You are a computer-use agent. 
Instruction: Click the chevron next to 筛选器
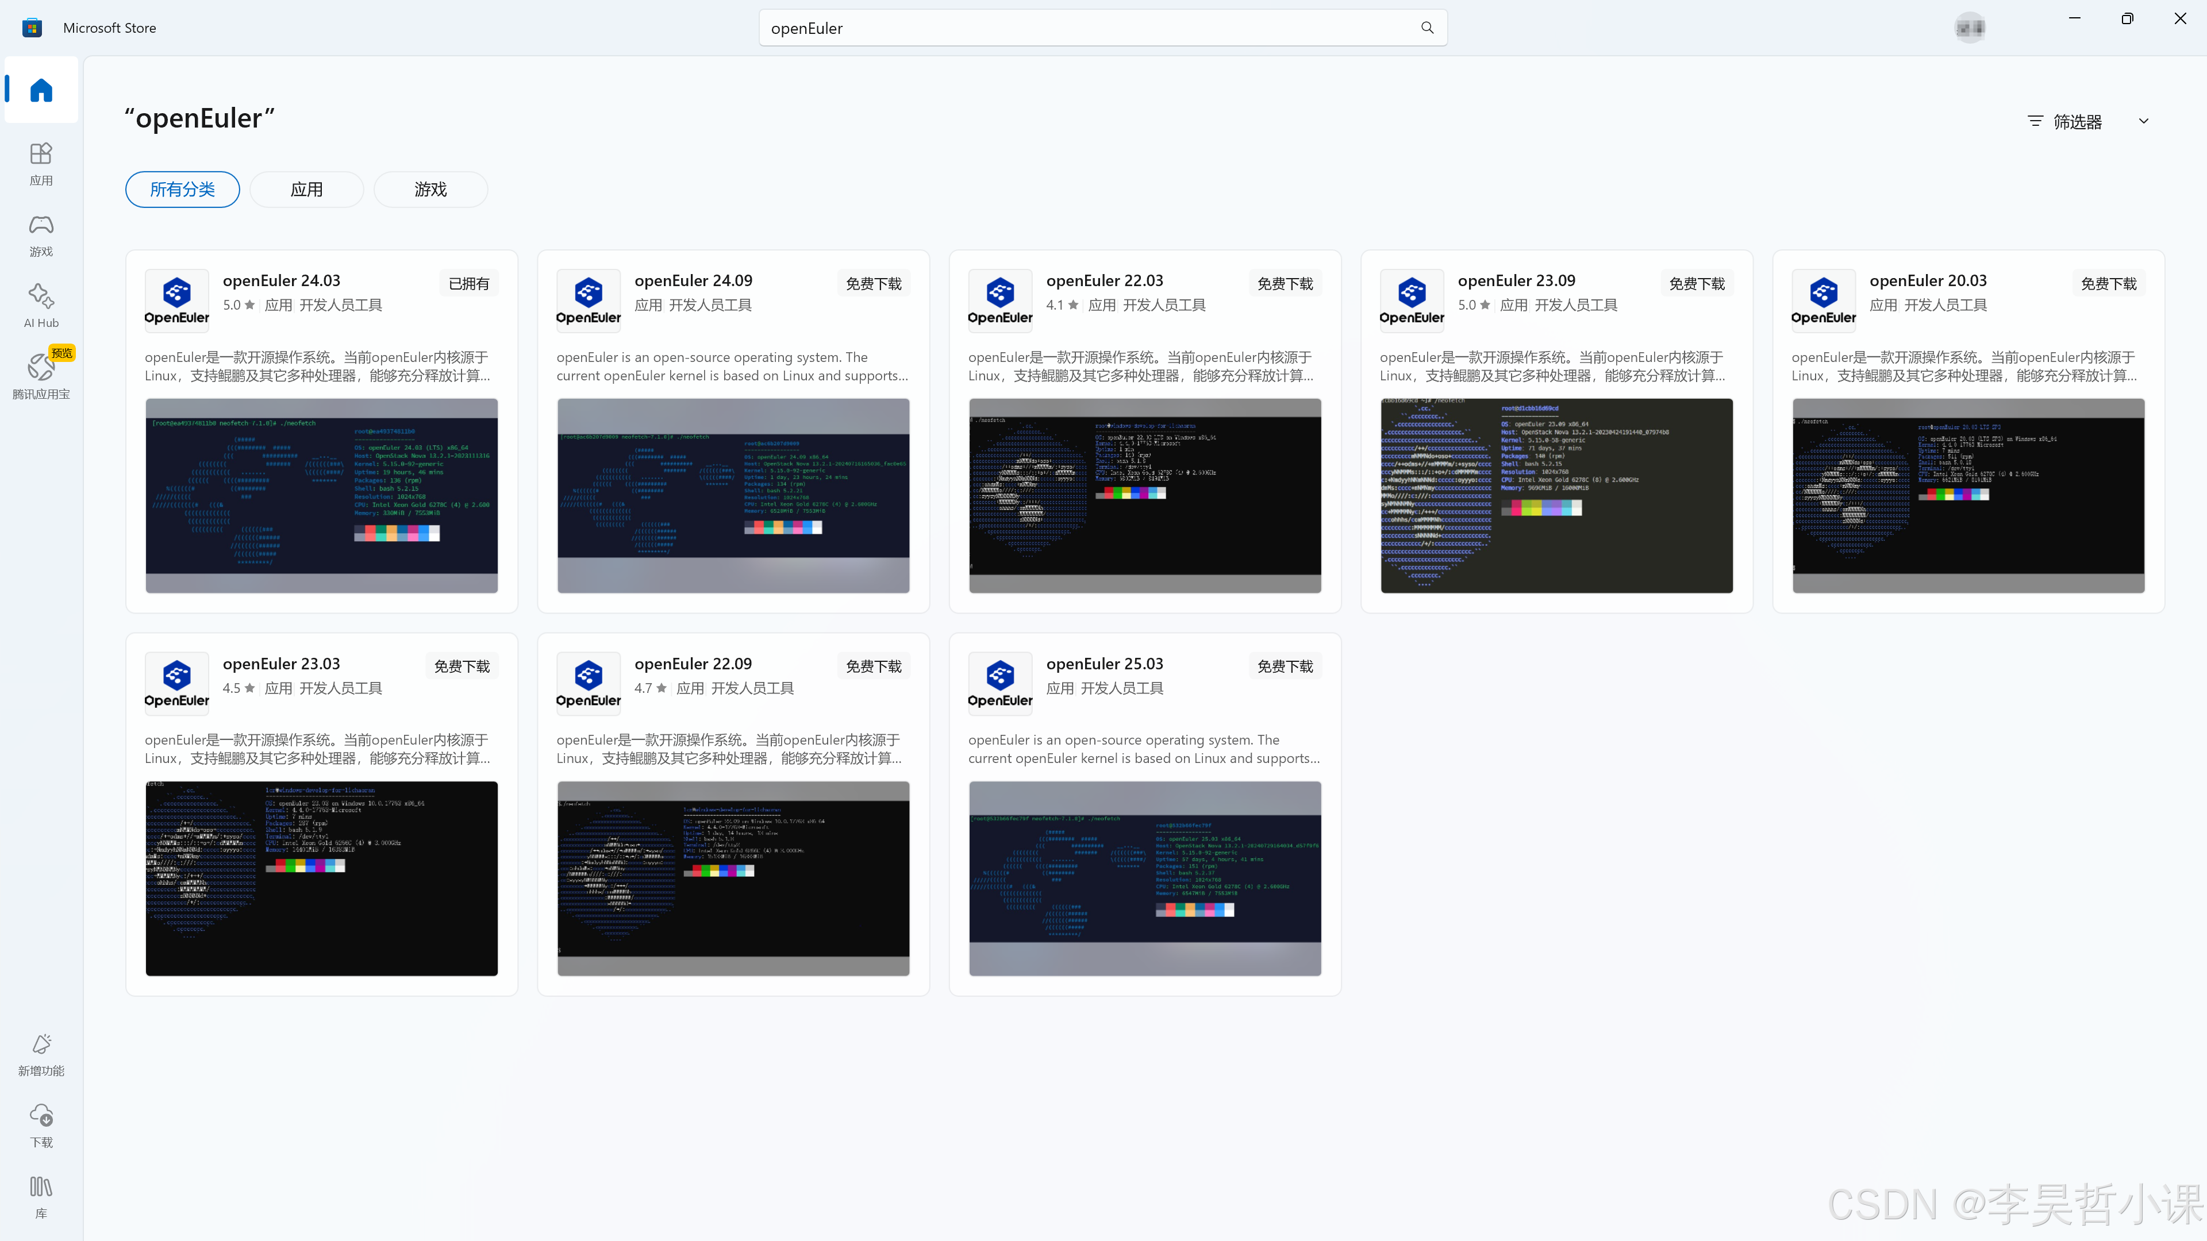(2144, 122)
